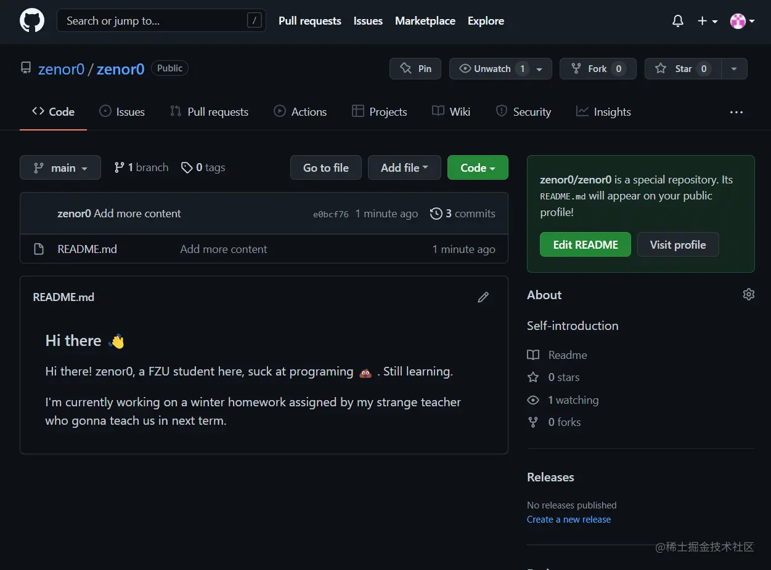The image size is (771, 570).
Task: Focus the Search or jump to field
Action: [x=161, y=21]
